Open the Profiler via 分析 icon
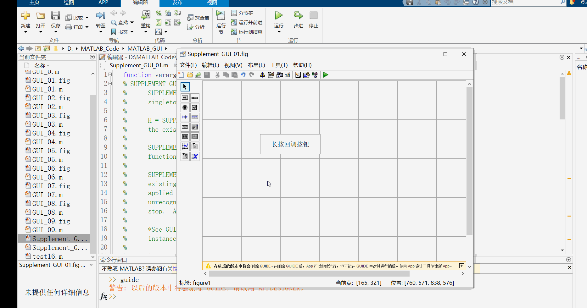The width and height of the screenshot is (587, 308). pos(197,27)
